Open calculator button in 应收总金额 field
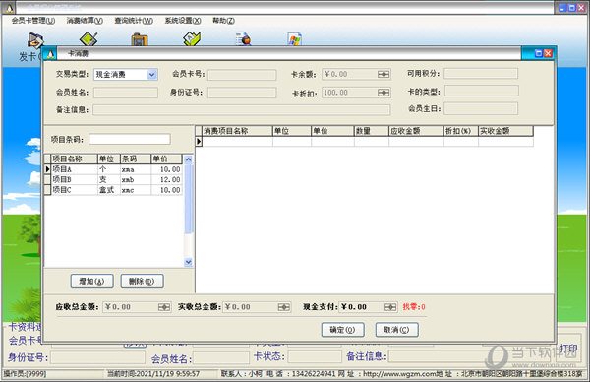 [x=164, y=307]
